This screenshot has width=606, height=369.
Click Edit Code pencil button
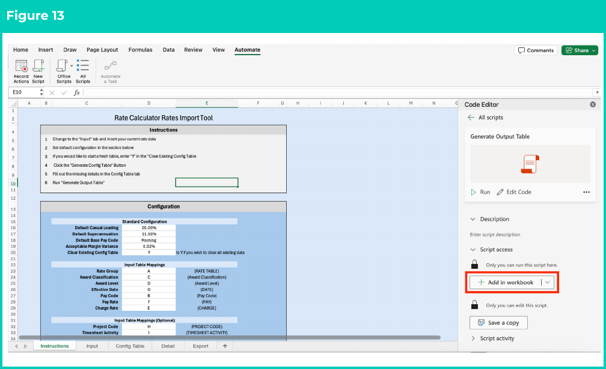pyautogui.click(x=514, y=192)
